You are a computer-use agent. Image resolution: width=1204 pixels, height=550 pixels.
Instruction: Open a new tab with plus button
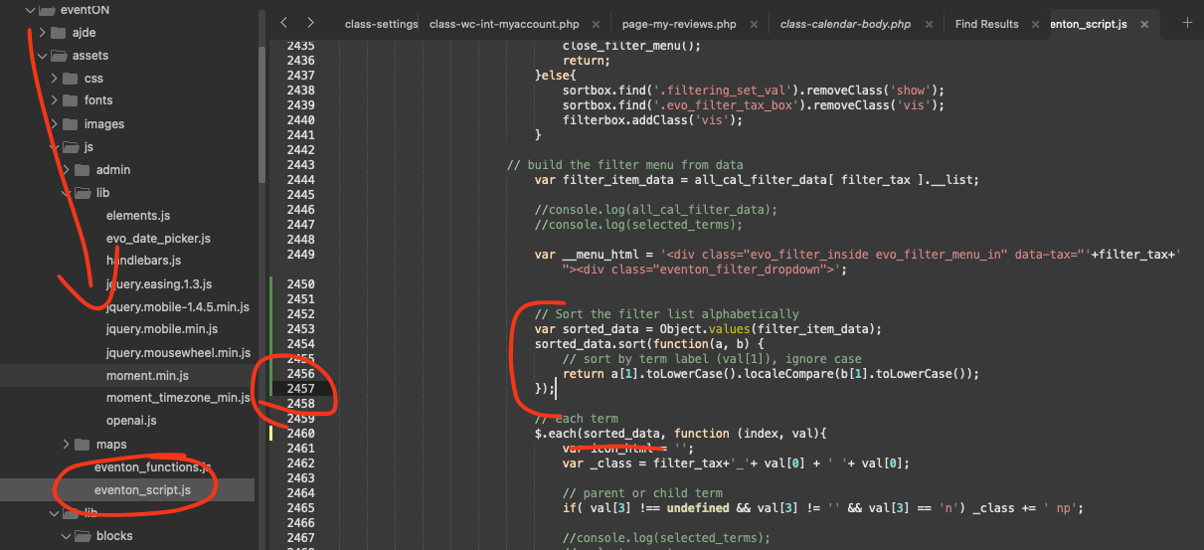(x=1186, y=22)
